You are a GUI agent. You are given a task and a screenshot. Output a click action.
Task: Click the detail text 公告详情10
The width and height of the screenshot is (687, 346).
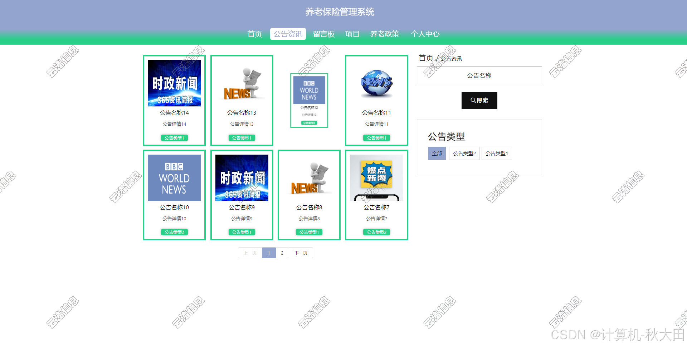point(174,219)
